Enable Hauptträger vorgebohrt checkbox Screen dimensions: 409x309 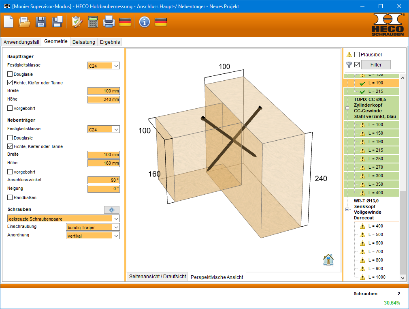click(10, 108)
